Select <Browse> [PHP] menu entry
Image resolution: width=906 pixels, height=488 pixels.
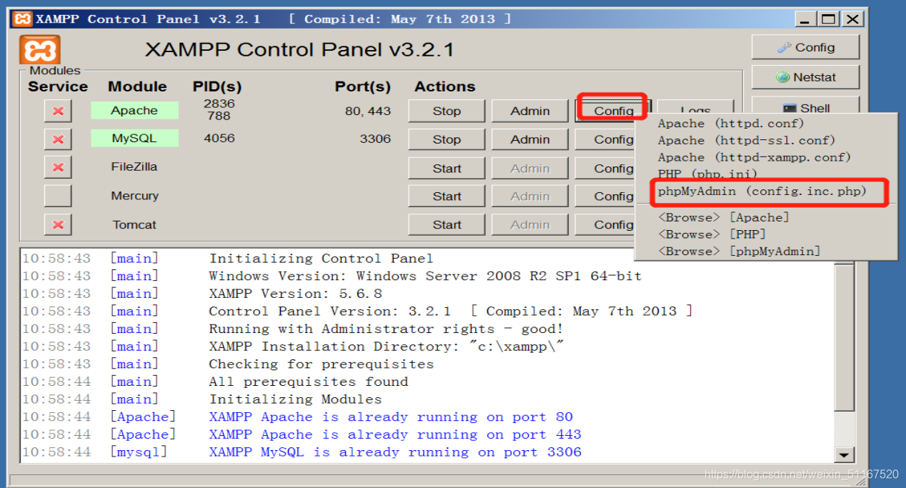click(711, 234)
